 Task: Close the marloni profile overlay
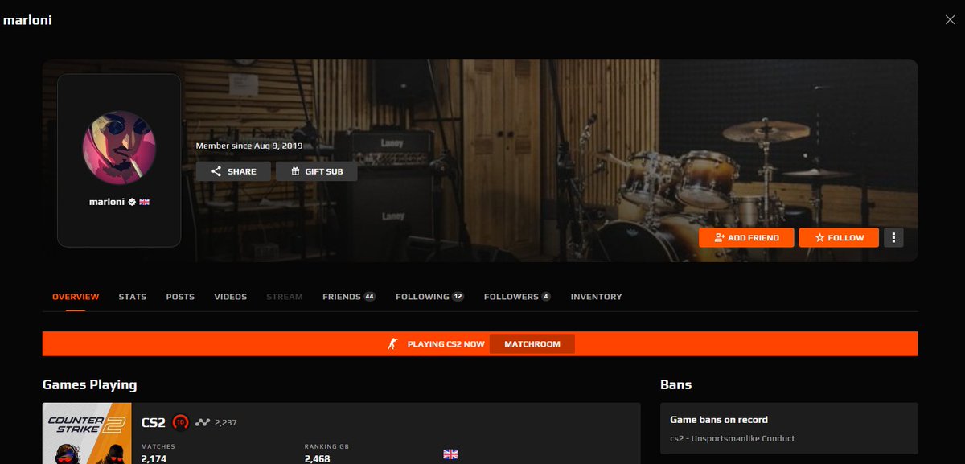pos(950,20)
